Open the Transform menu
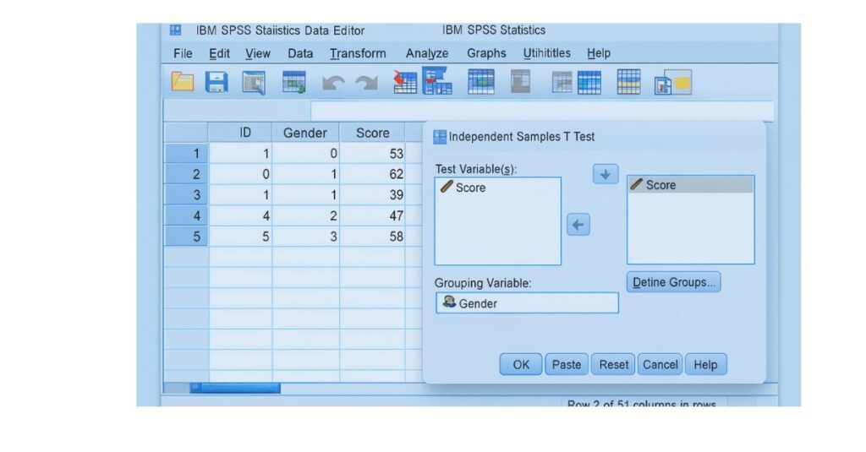866x452 pixels. click(358, 53)
